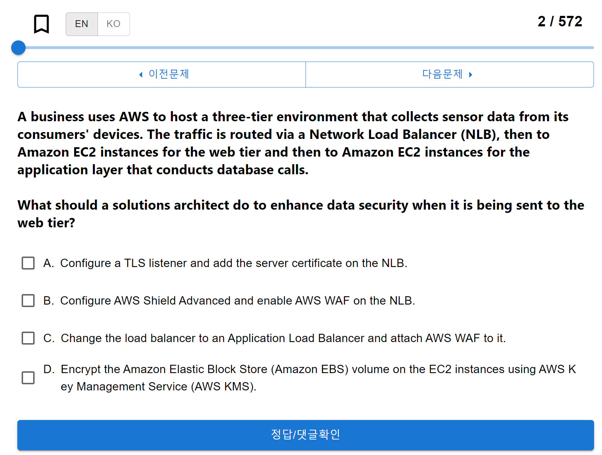Check option A checkbox for TLS listener
This screenshot has height=455, width=602.
[28, 263]
